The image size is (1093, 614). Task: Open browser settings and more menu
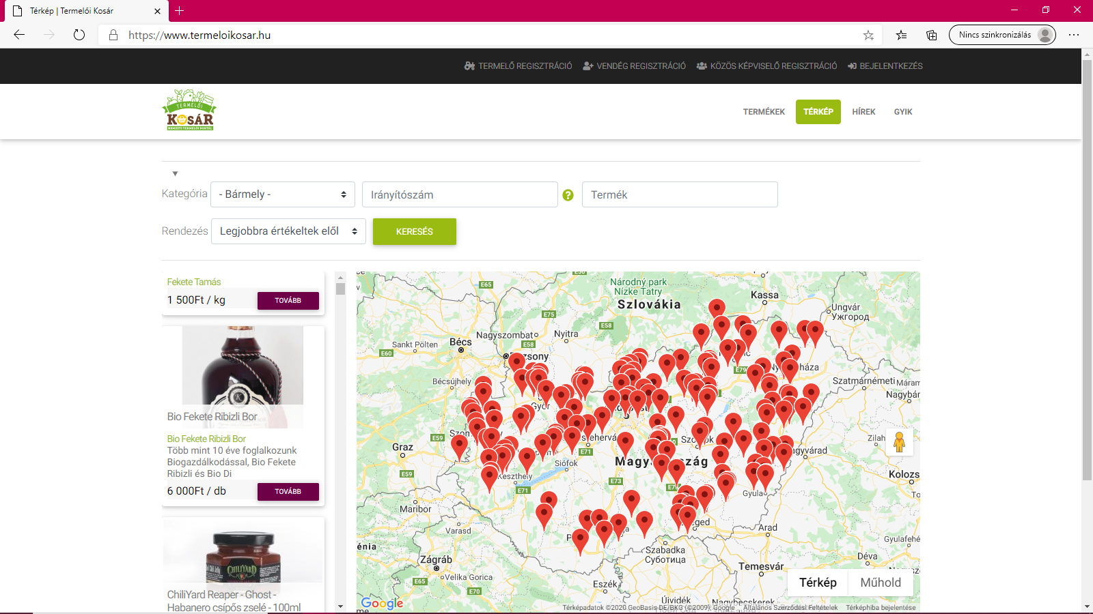pyautogui.click(x=1074, y=35)
